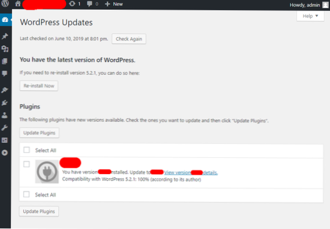Open Dashboard sidebar icon
Viewport: 330px width, 229px height.
pos(5,20)
